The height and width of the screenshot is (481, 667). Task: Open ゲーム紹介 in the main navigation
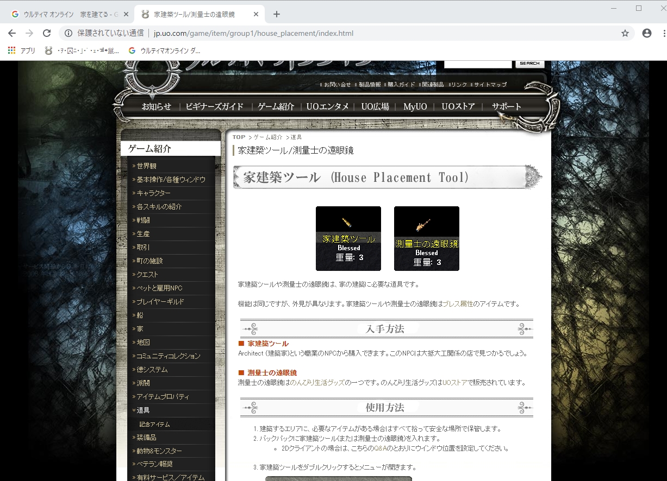tap(276, 106)
